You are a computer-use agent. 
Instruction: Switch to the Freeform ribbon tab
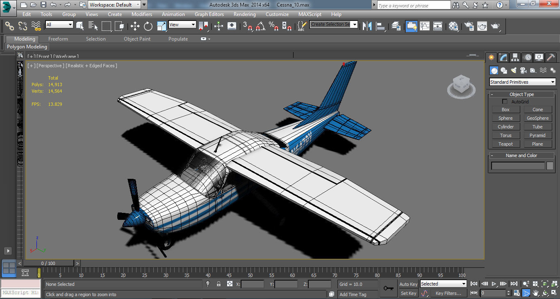click(58, 39)
